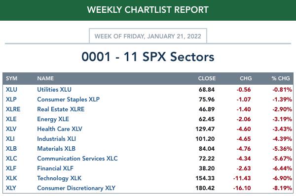Sort by the % CHG column header
Image resolution: width=296 pixels, height=196 pixels.
(x=281, y=78)
